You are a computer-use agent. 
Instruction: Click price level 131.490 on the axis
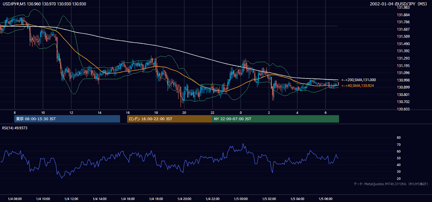tap(403, 44)
